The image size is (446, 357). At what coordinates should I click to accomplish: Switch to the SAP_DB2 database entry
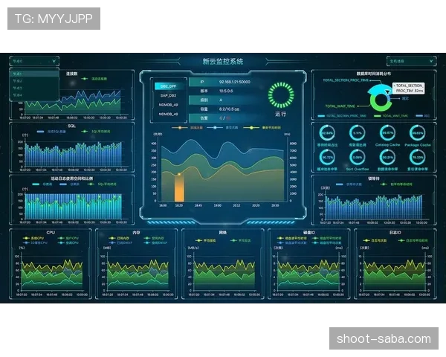tap(169, 96)
